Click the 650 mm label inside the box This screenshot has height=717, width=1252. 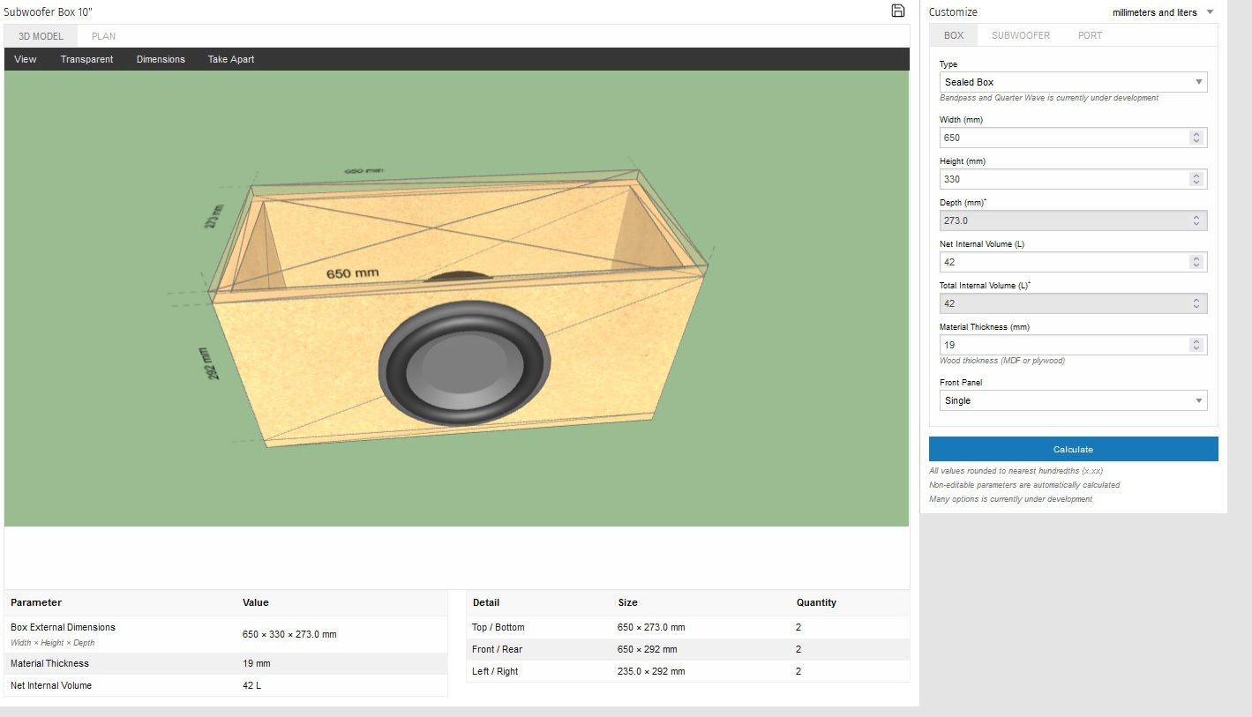[x=353, y=273]
